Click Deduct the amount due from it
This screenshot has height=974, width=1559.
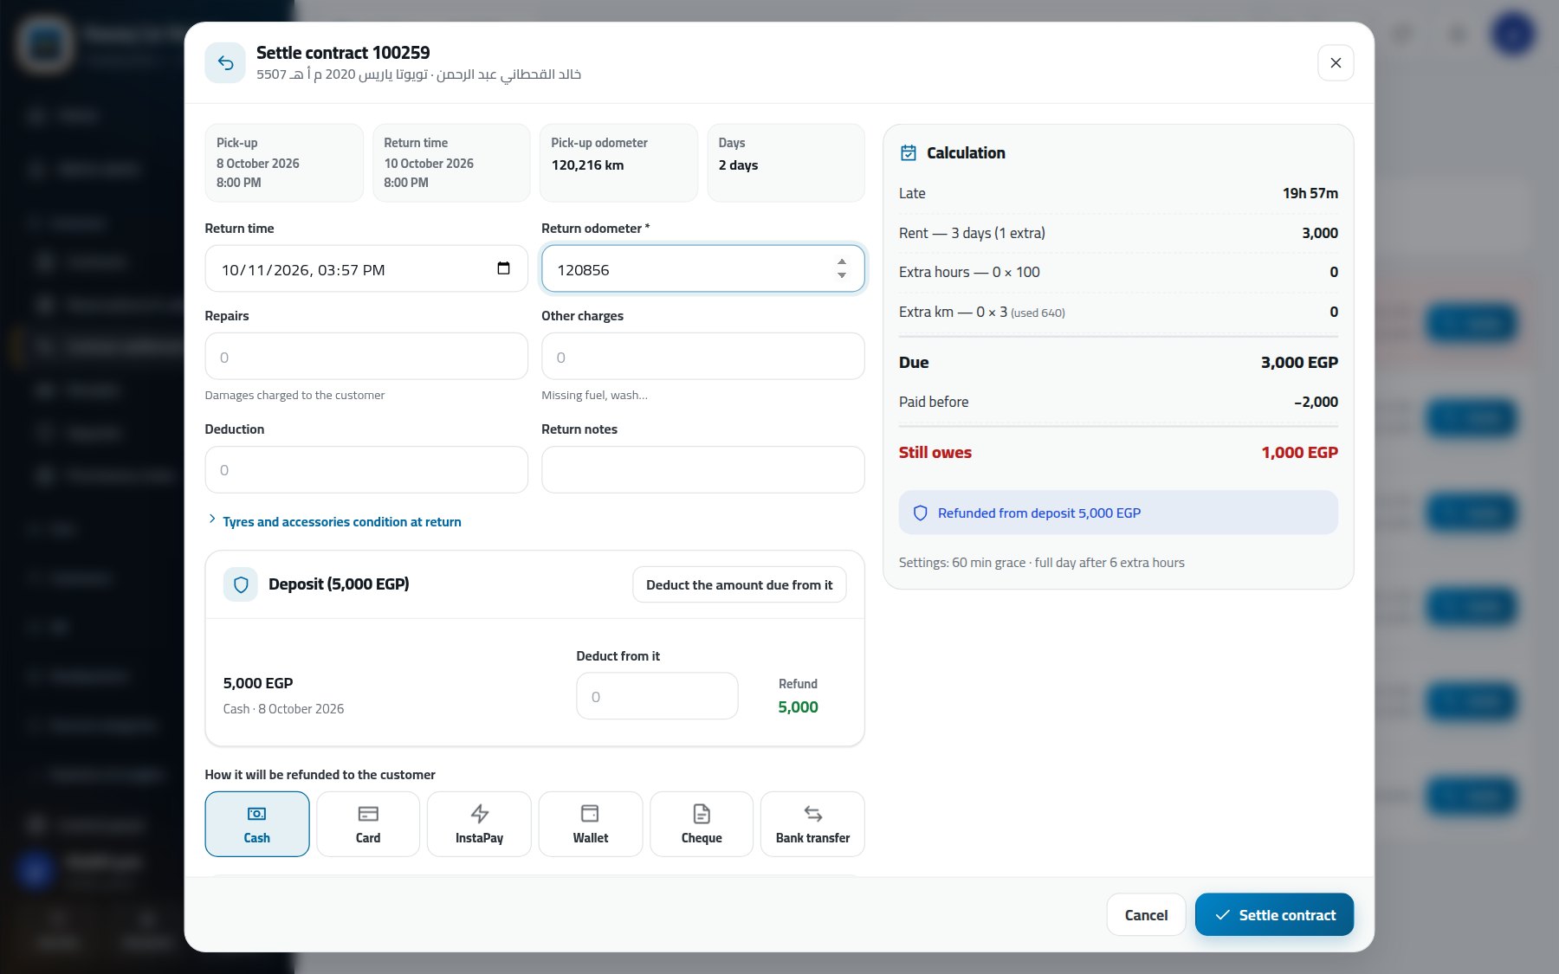pyautogui.click(x=739, y=585)
